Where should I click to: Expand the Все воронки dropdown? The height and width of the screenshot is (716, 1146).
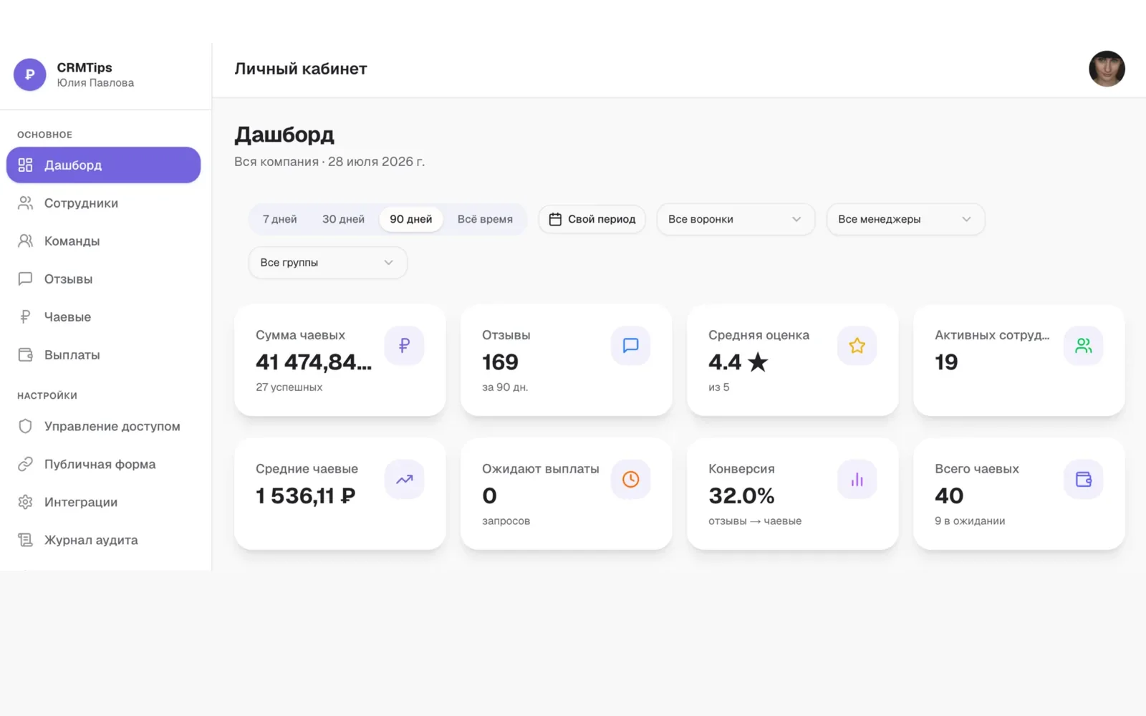coord(736,219)
